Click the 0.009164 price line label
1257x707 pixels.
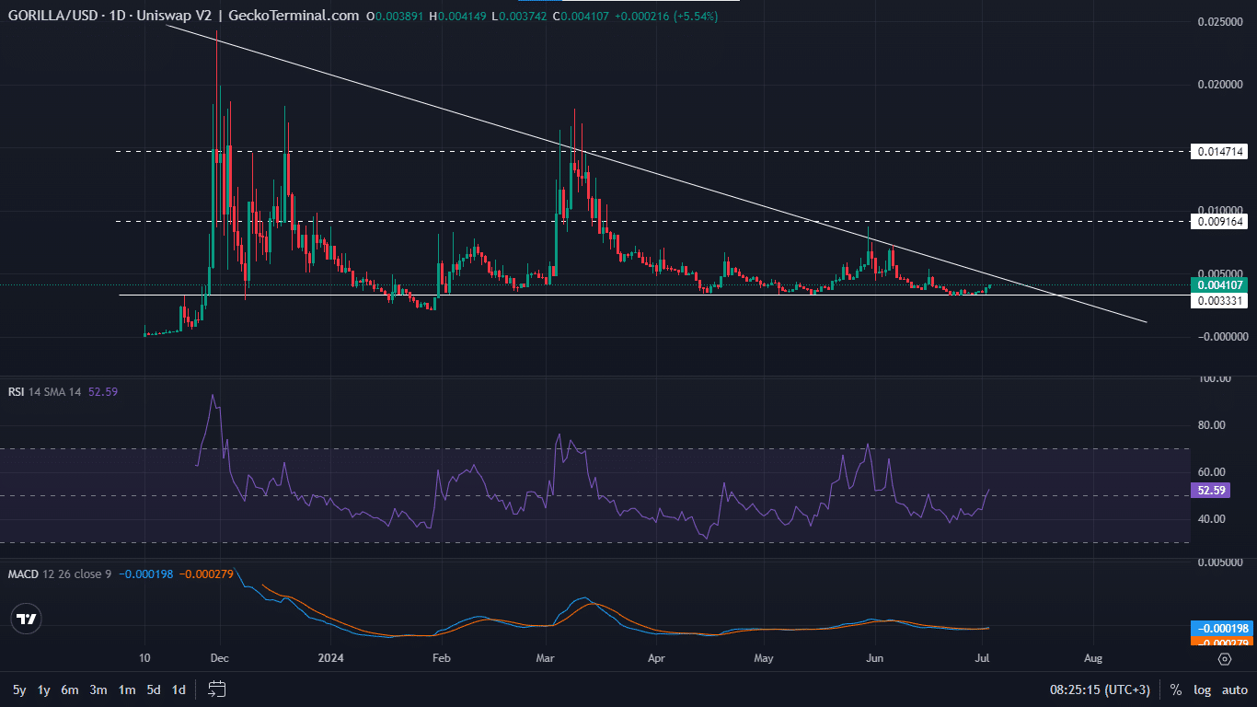pyautogui.click(x=1218, y=221)
